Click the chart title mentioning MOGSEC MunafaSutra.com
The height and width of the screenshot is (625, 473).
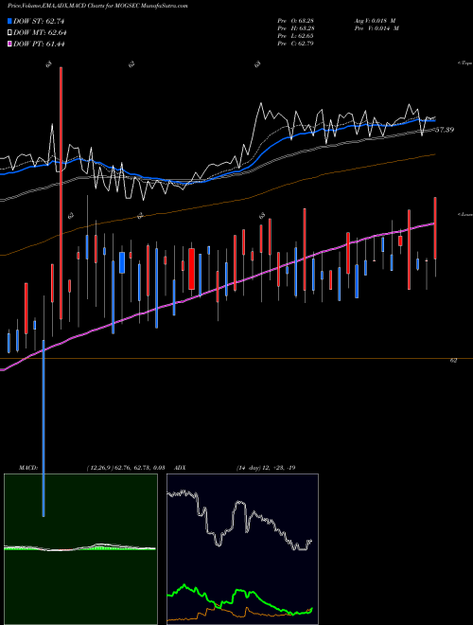tap(97, 6)
